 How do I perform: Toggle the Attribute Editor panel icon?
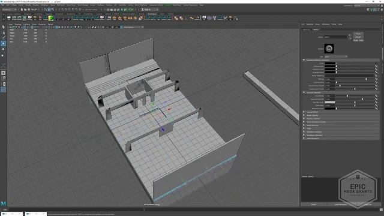tap(374, 10)
